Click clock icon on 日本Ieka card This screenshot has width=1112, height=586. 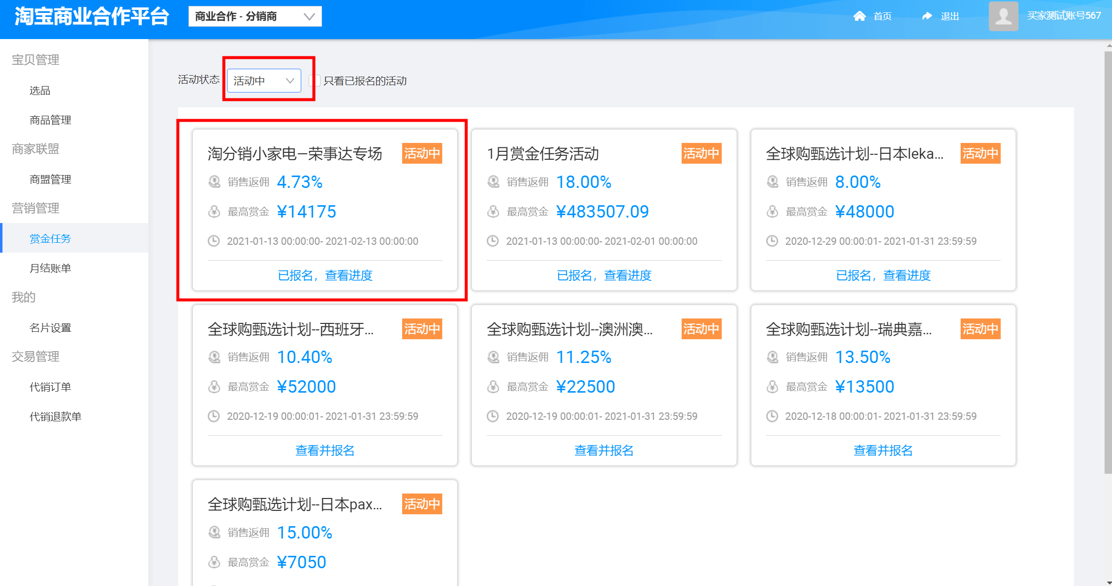tap(772, 241)
